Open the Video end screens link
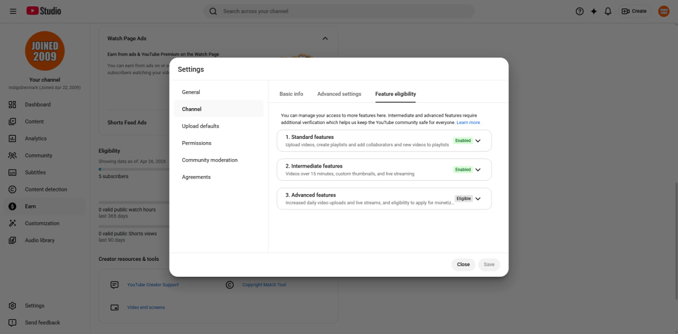Screen dimensions: 678x334 [x=146, y=307]
